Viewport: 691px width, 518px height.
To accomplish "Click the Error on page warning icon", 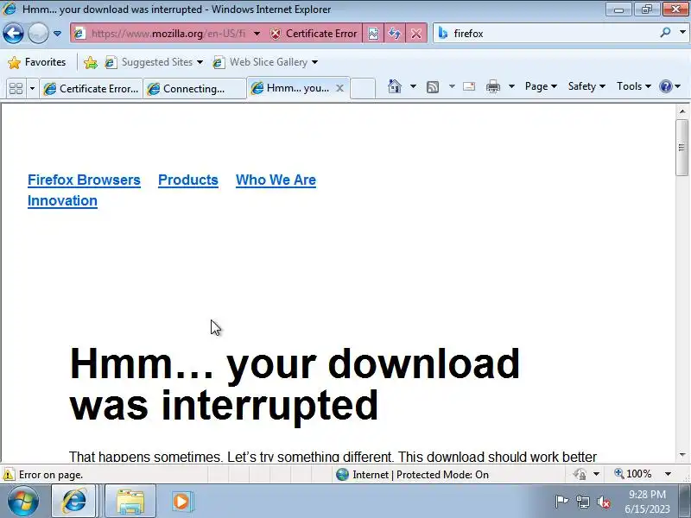I will tap(9, 475).
